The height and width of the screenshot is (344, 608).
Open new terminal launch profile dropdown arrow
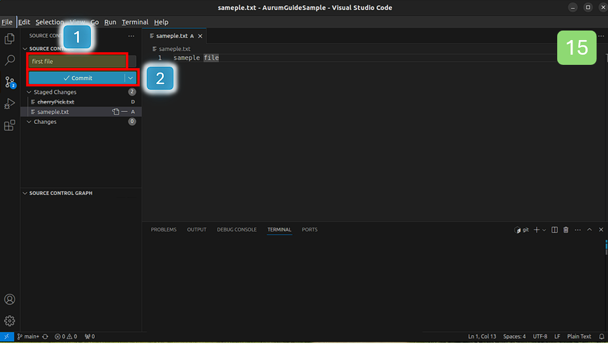click(544, 230)
